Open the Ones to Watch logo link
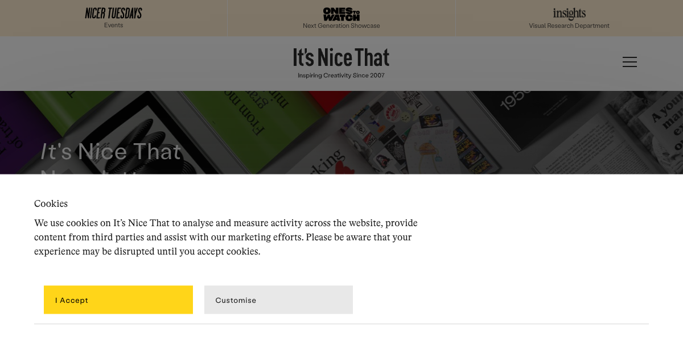This screenshot has height=358, width=683. click(341, 14)
